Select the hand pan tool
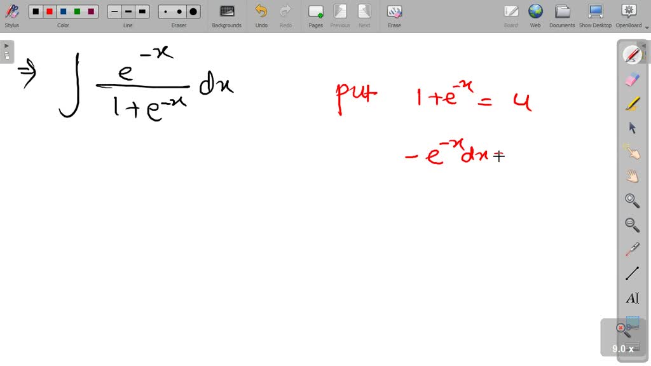 632,176
